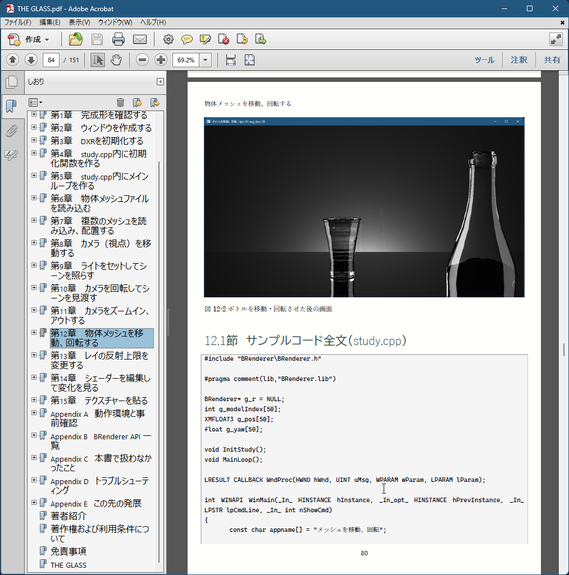Image resolution: width=569 pixels, height=575 pixels.
Task: Click the Print icon in toolbar
Action: click(118, 39)
